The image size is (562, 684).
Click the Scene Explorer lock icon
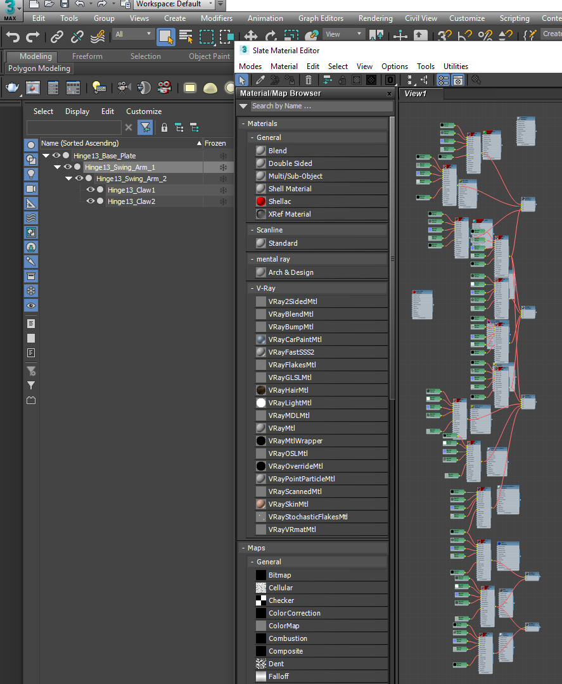pos(164,127)
